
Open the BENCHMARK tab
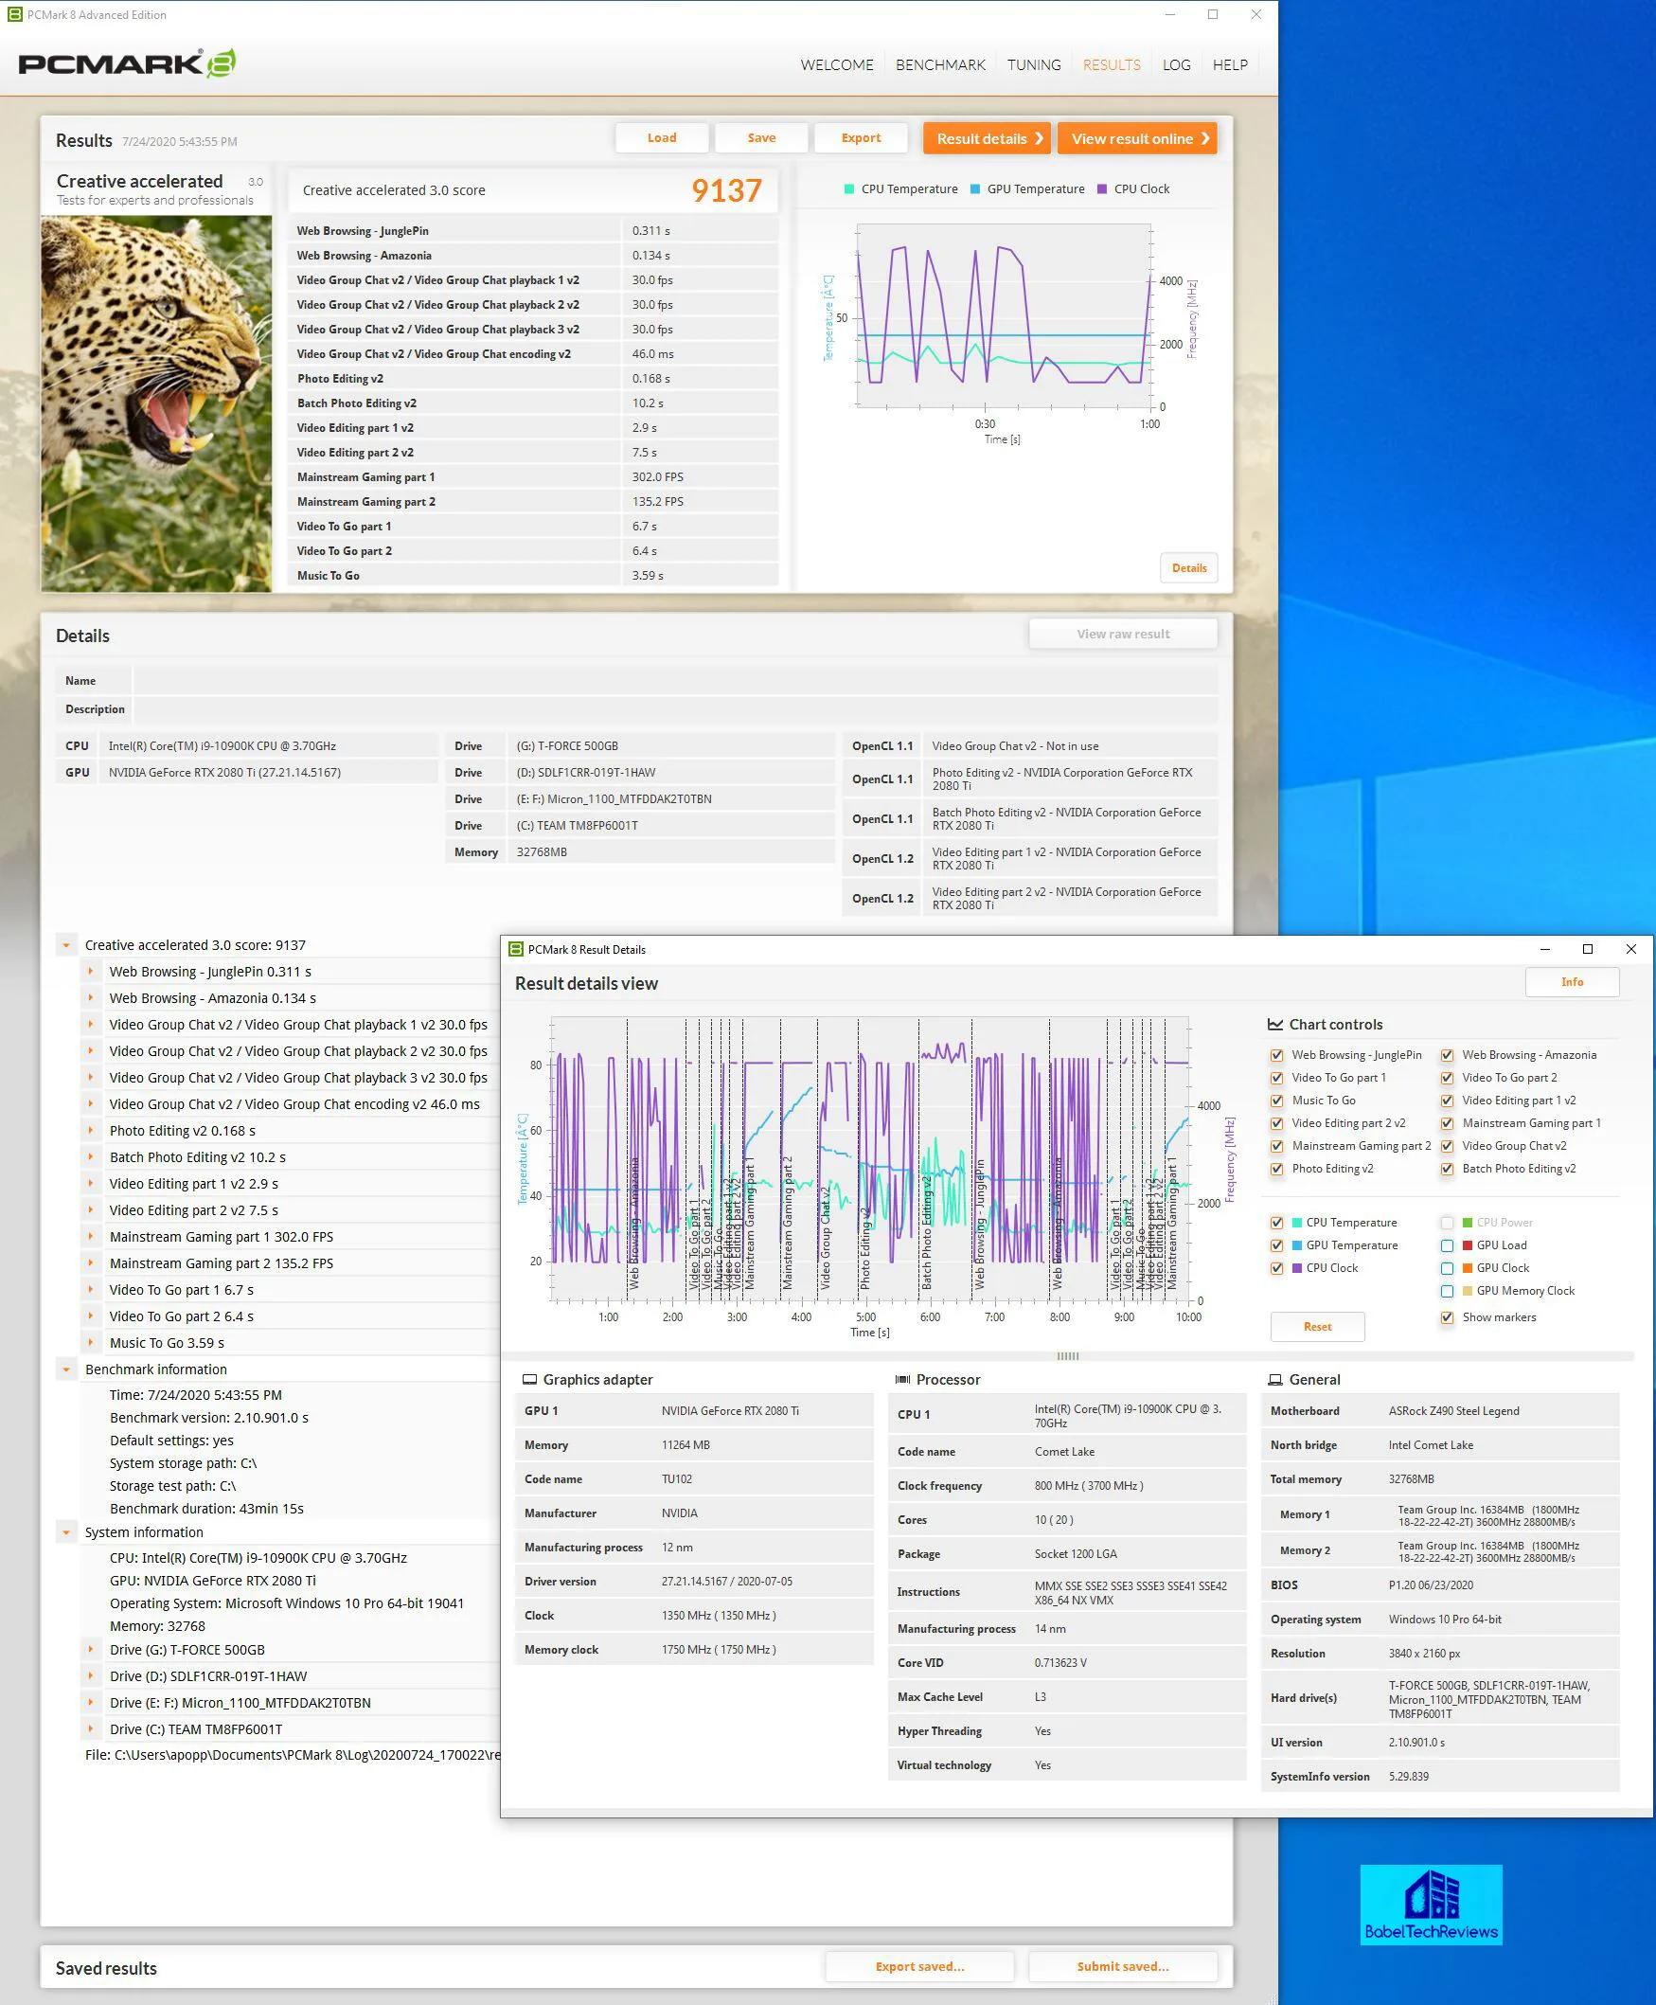(940, 65)
